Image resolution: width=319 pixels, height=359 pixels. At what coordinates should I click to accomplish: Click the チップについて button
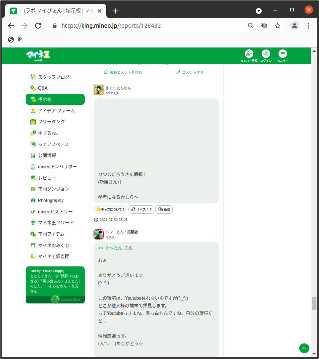coord(110,209)
